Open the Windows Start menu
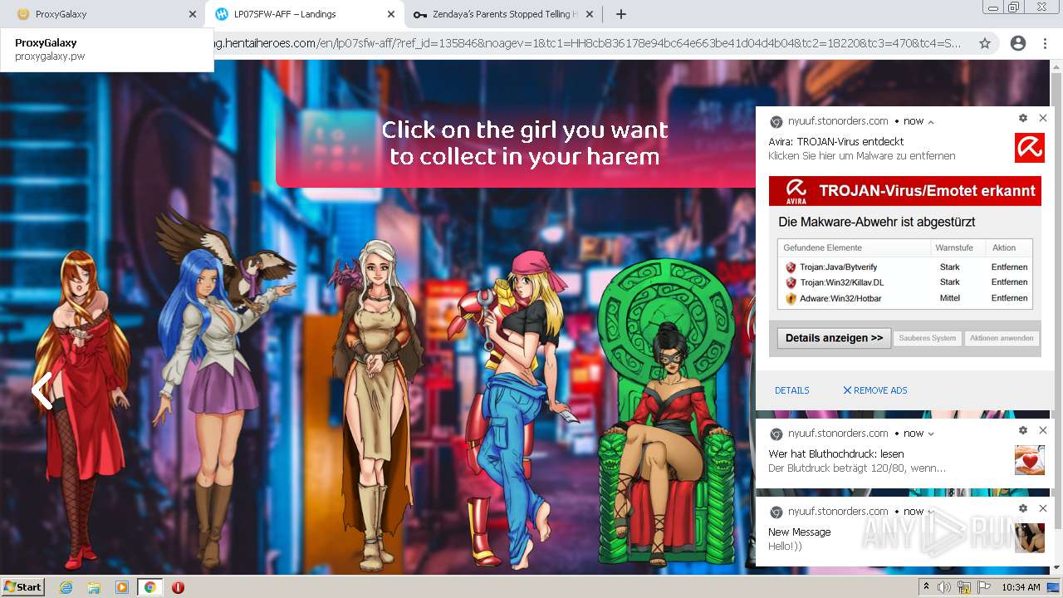The image size is (1063, 598). pyautogui.click(x=23, y=586)
